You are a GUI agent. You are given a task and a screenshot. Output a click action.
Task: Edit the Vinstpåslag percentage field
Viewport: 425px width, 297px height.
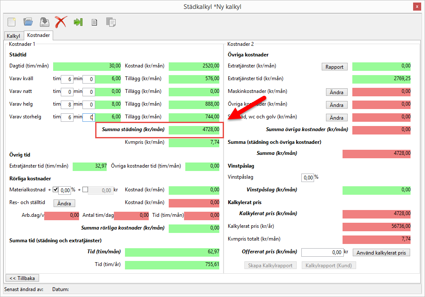coord(307,177)
